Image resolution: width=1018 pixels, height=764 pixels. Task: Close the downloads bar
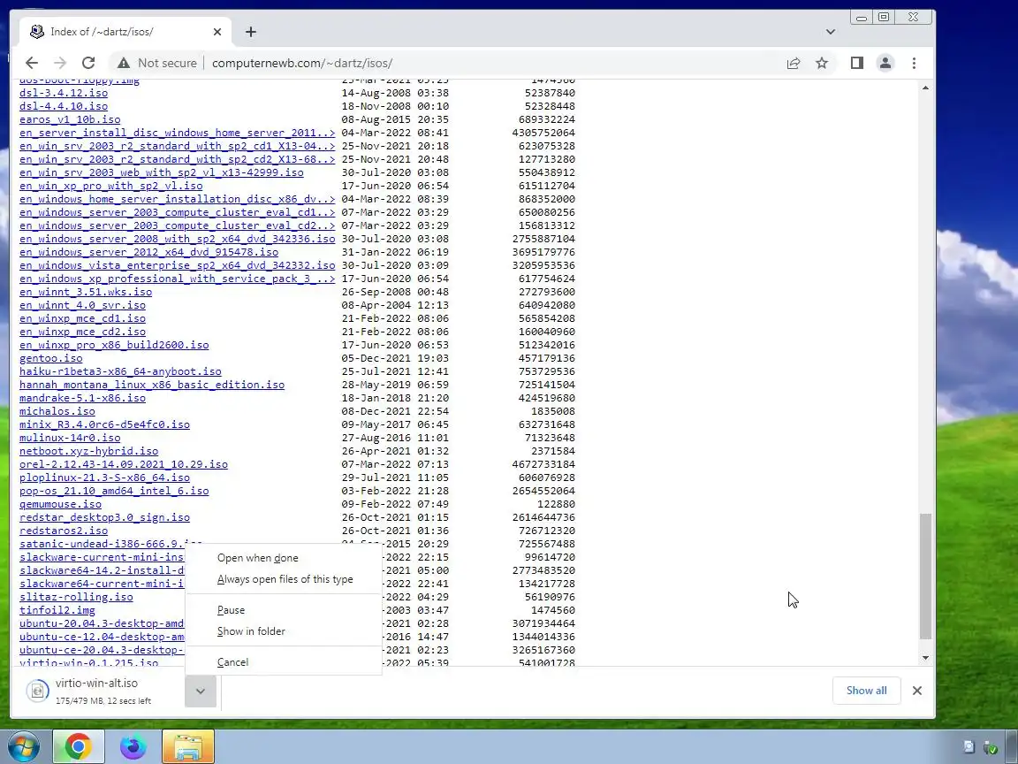[x=916, y=691]
